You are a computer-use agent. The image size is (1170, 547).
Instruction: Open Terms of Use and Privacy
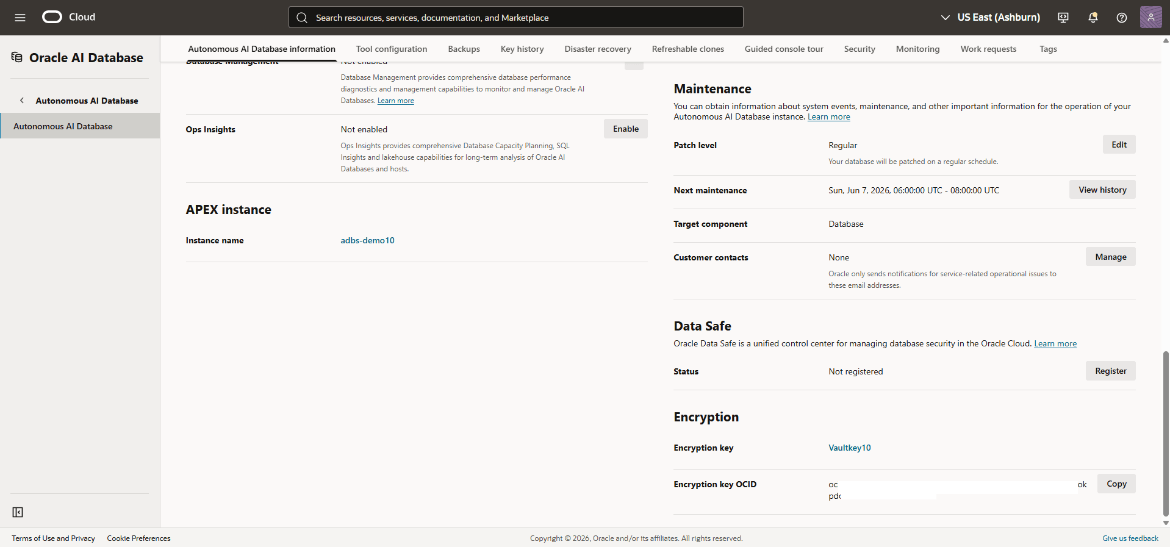pos(53,538)
